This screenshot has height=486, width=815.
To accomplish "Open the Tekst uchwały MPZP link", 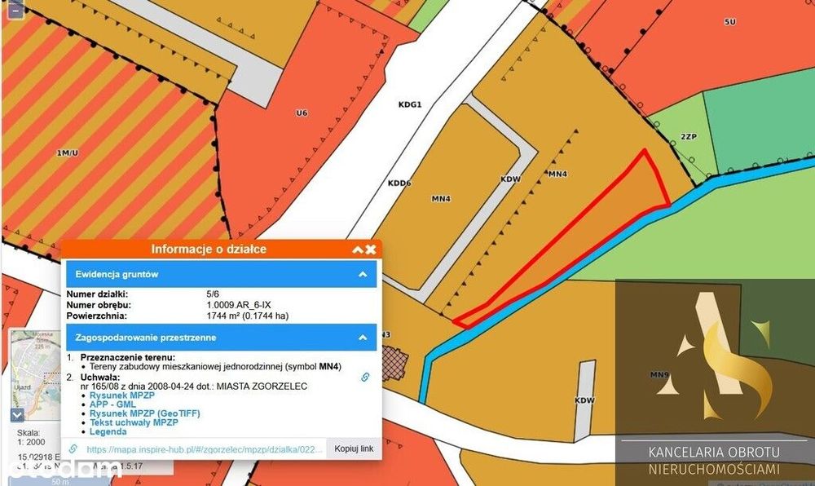I will 134,422.
